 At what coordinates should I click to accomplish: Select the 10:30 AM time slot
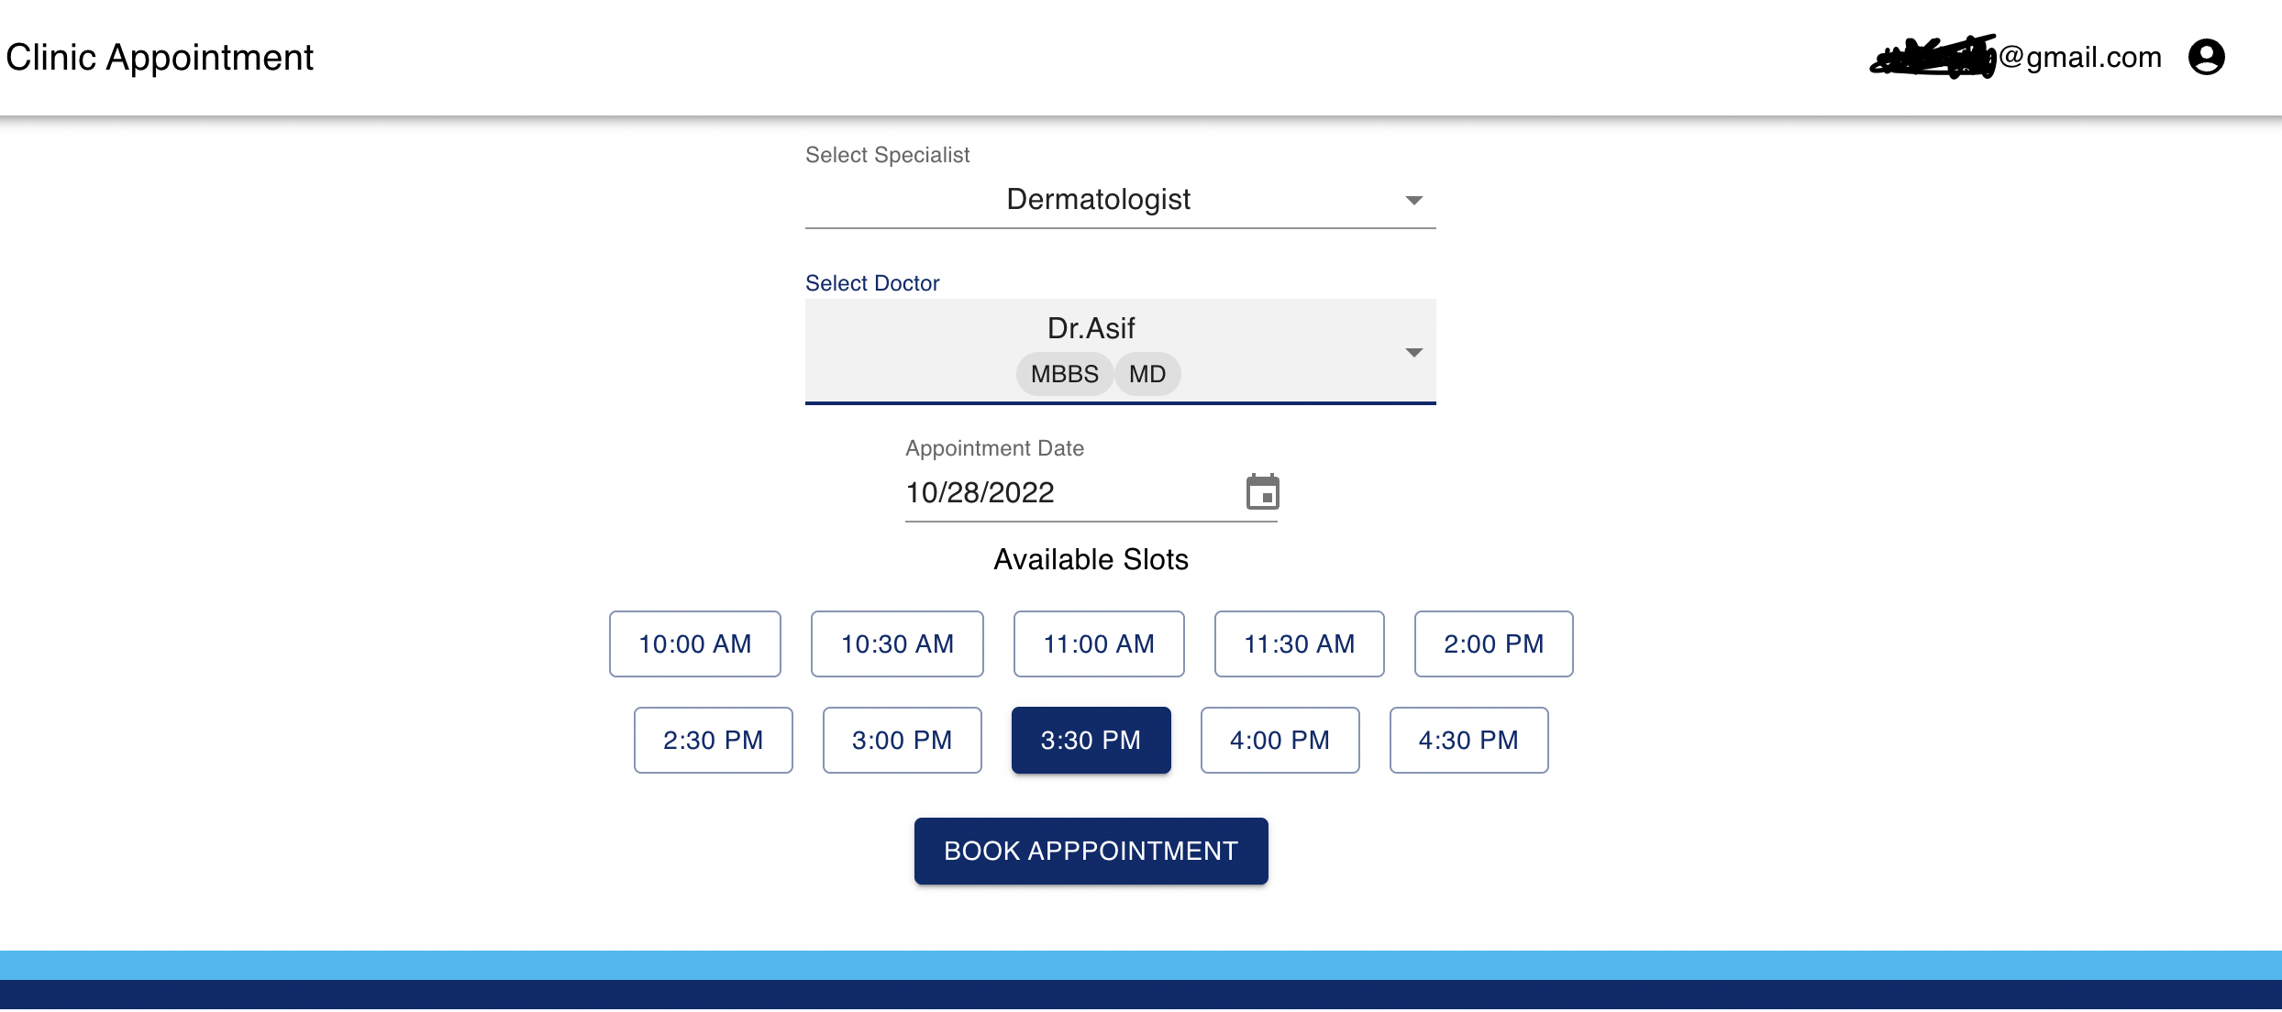point(897,644)
